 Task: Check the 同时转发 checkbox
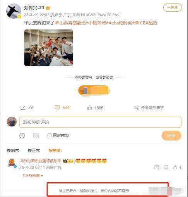coord(50,135)
